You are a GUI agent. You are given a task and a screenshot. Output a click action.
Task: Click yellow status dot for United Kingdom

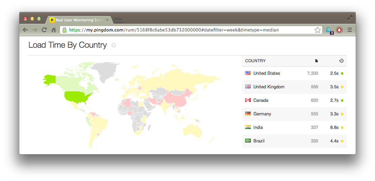click(342, 87)
